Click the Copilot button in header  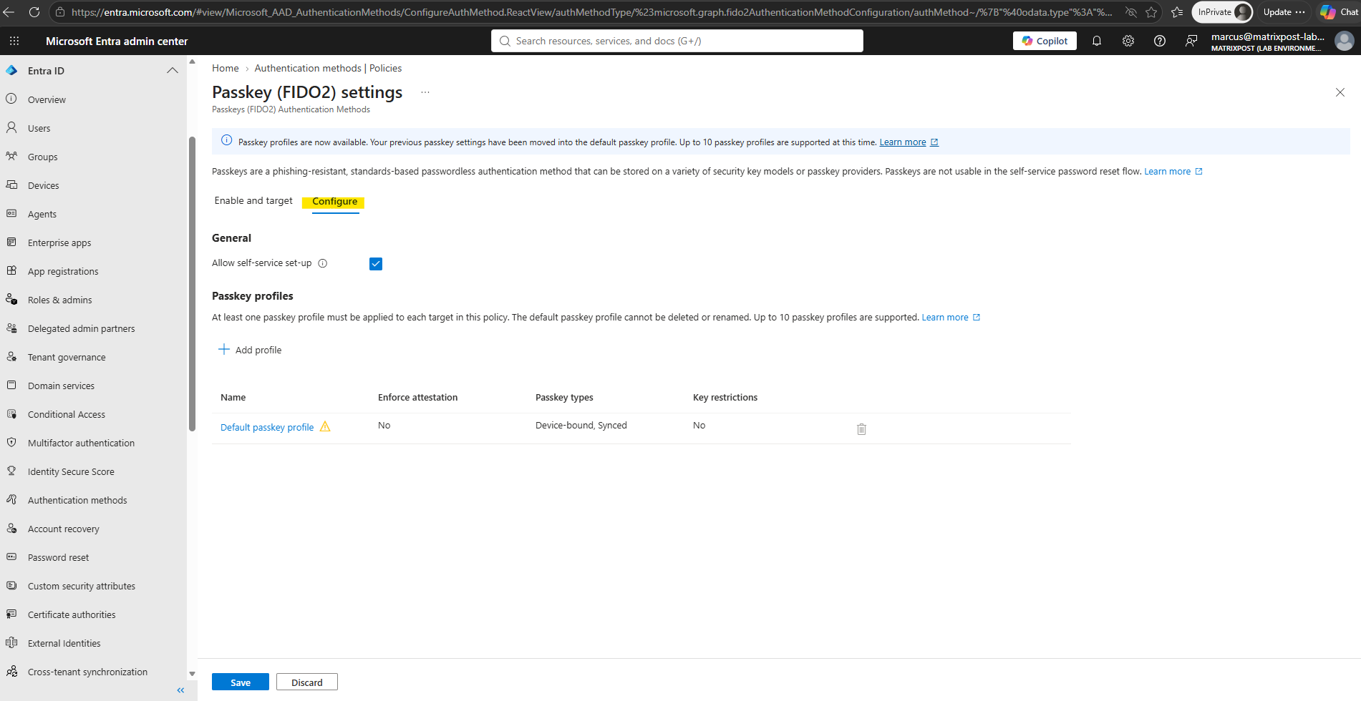(1045, 41)
